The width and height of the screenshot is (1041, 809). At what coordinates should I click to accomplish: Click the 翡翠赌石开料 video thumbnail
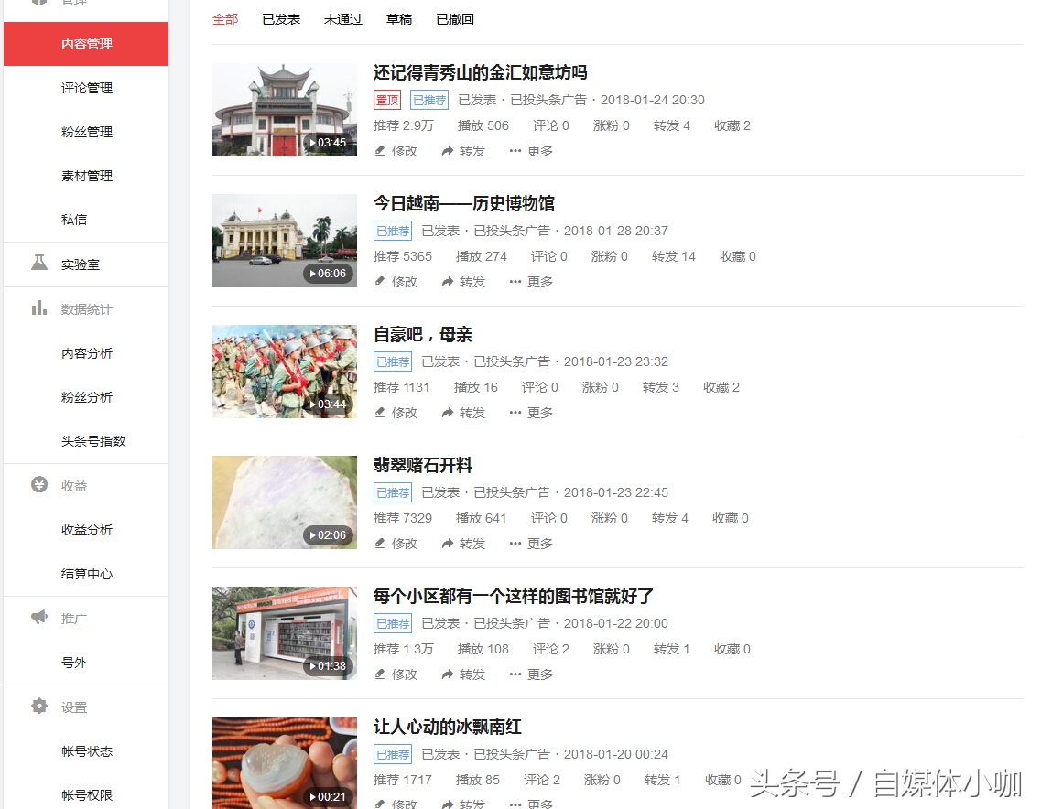(284, 502)
